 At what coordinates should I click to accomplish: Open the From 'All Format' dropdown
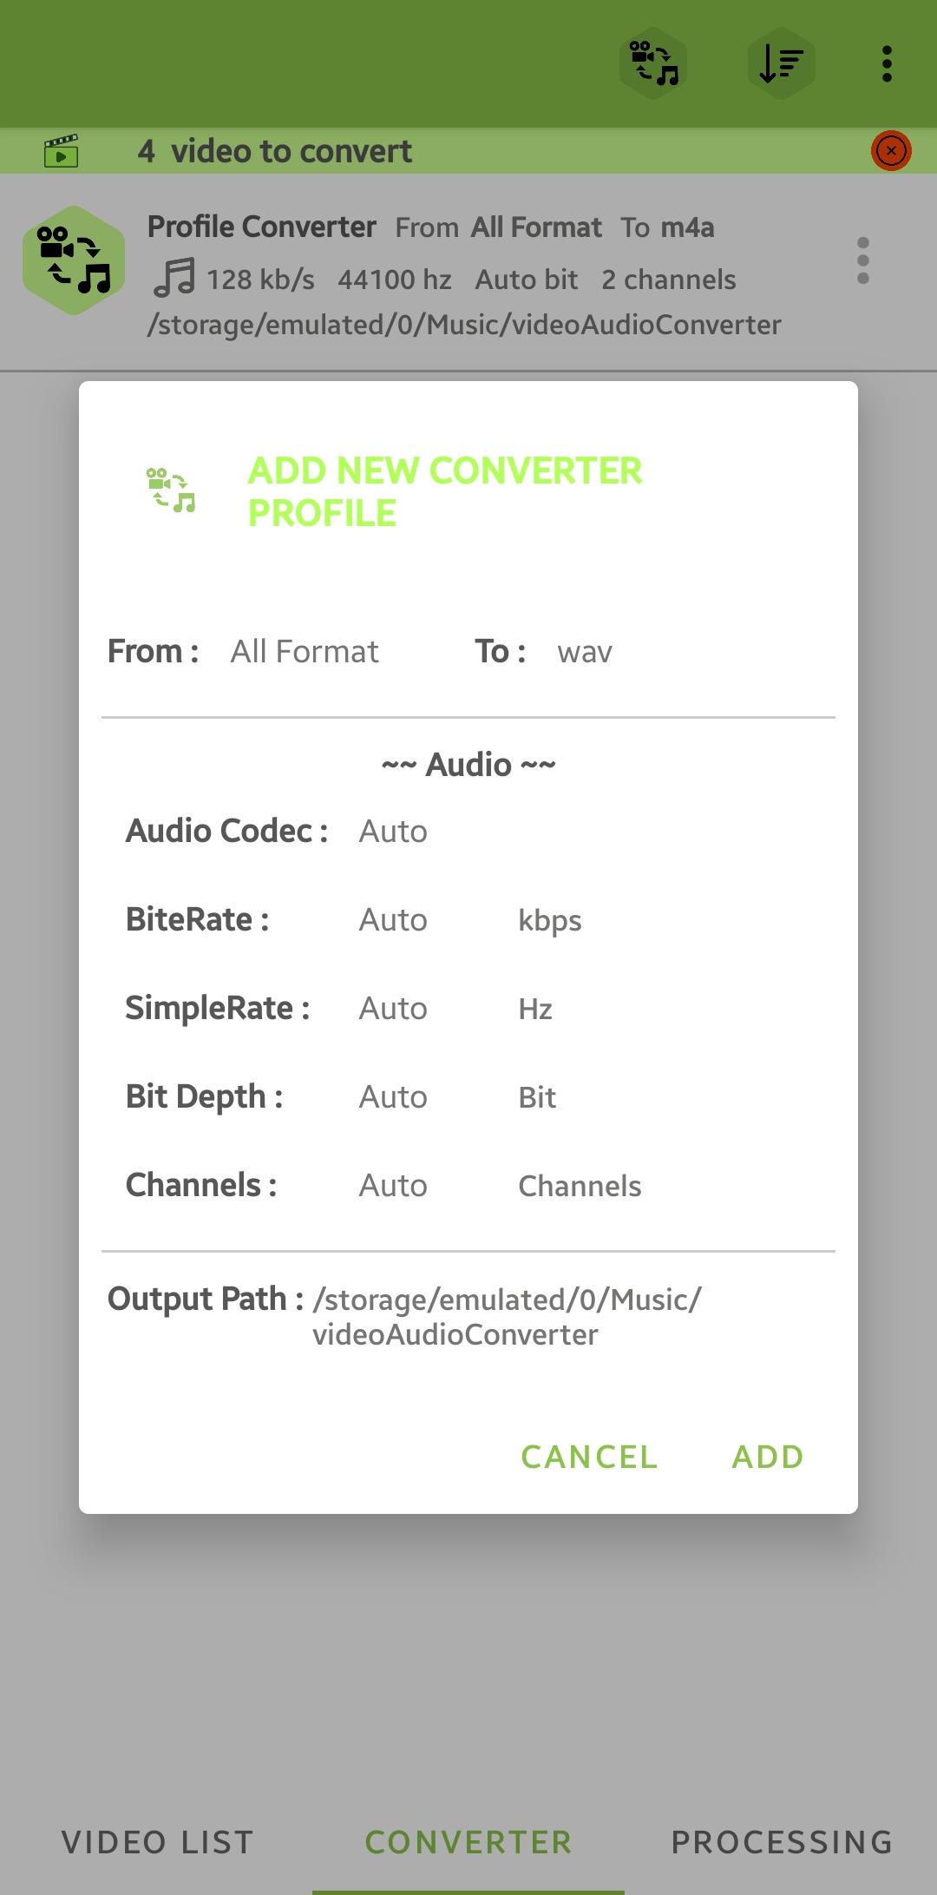(305, 651)
